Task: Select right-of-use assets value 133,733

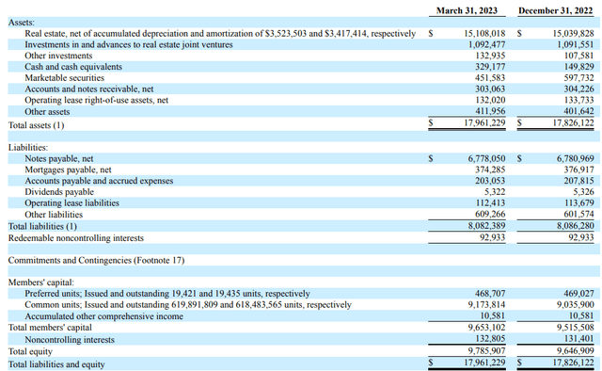Action: tap(579, 101)
